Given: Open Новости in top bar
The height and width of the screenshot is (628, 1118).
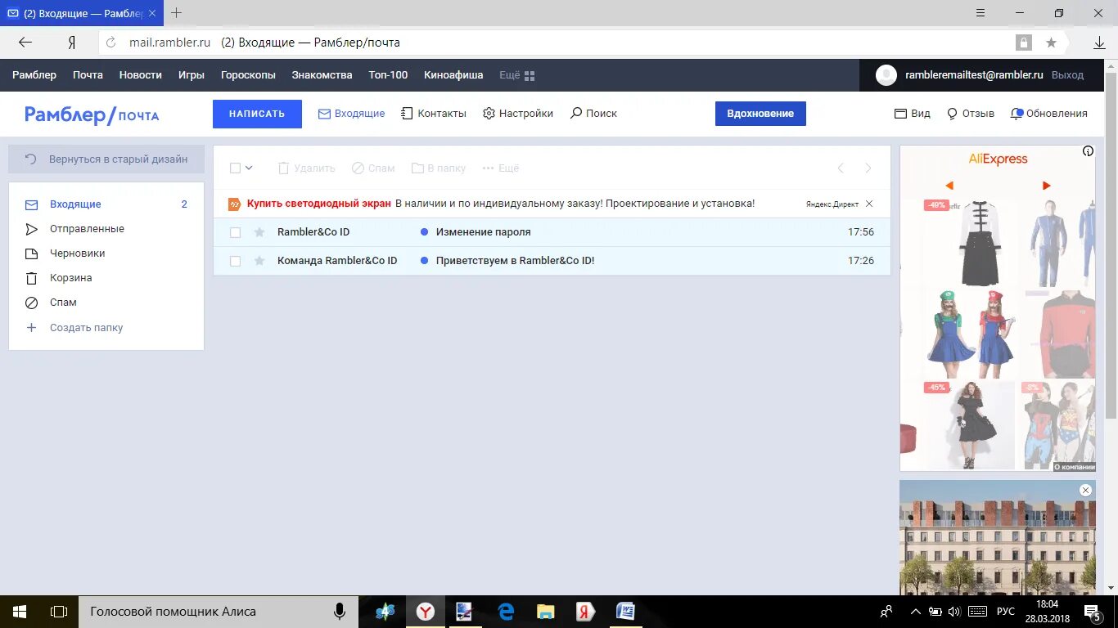Looking at the screenshot, I should coord(141,75).
